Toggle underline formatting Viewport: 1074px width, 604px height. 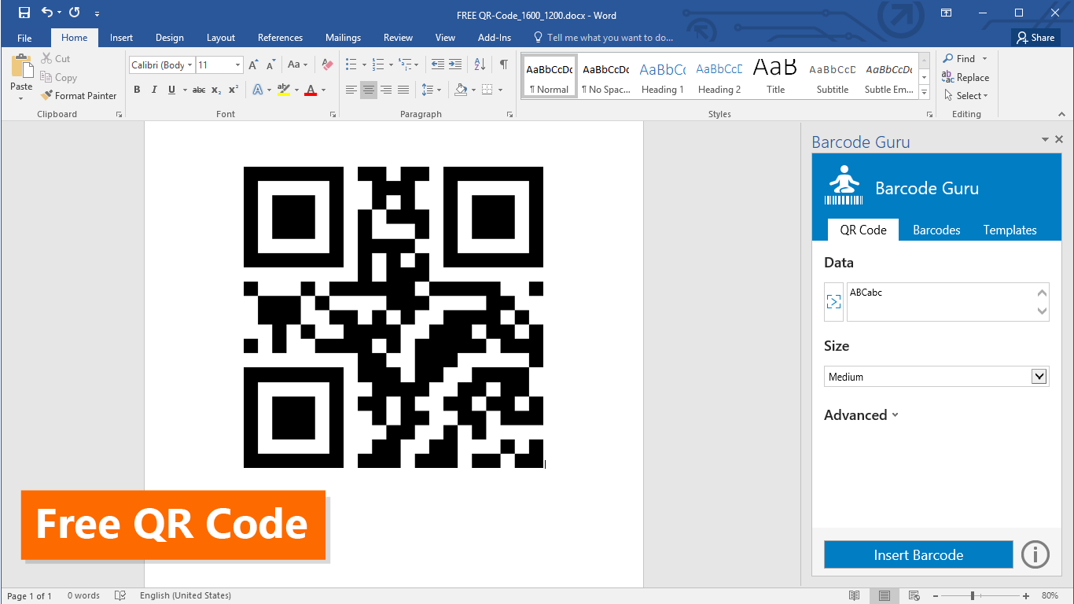[171, 90]
